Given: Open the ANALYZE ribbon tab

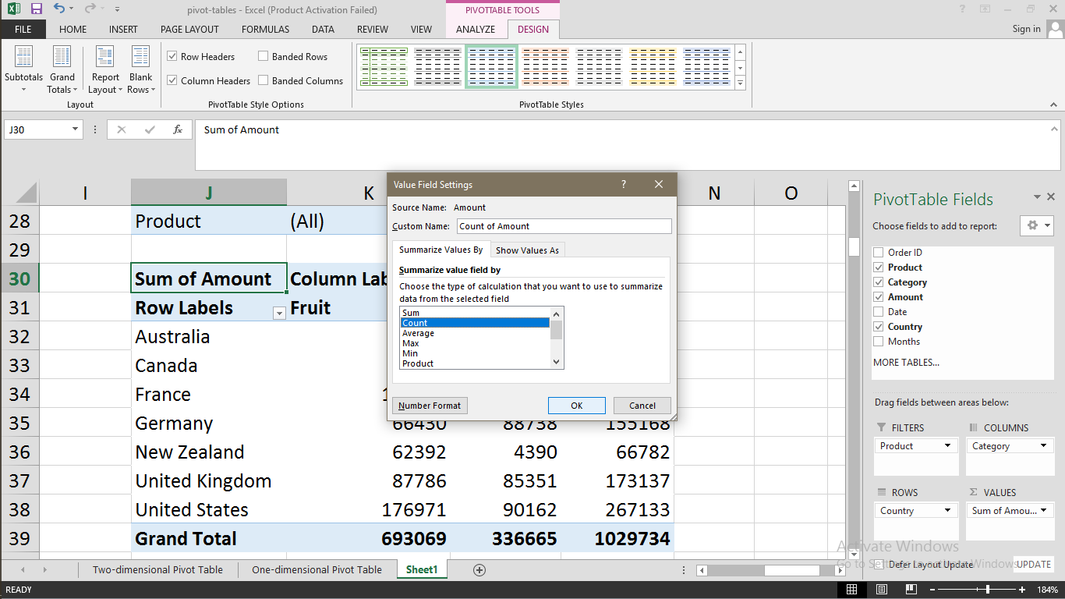Looking at the screenshot, I should [x=476, y=29].
